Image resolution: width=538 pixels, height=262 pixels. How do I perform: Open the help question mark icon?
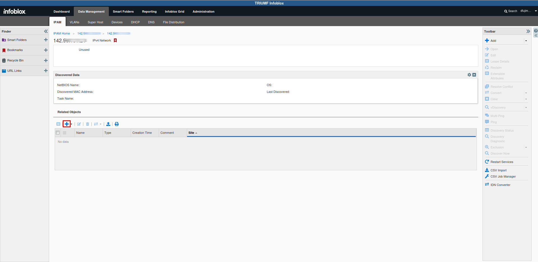pos(536,31)
